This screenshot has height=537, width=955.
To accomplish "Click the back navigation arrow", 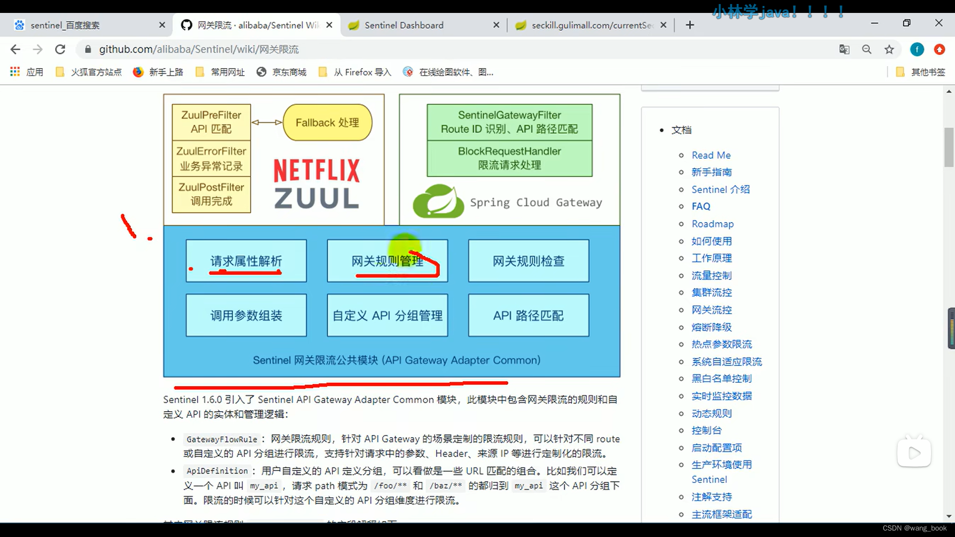I will click(15, 49).
